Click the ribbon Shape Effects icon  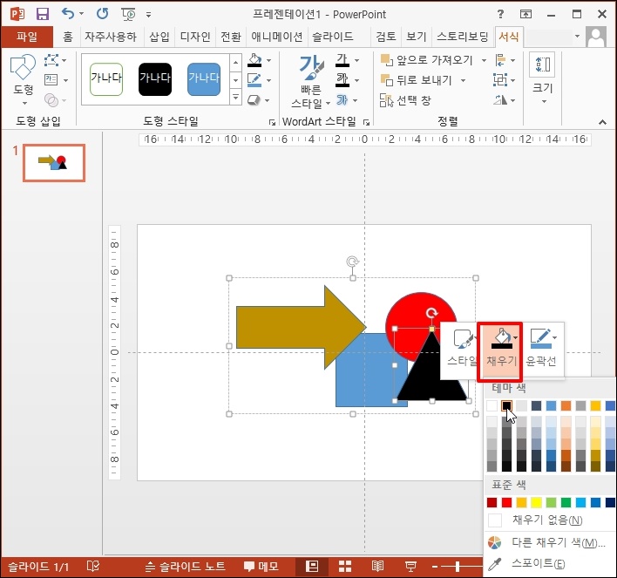254,100
